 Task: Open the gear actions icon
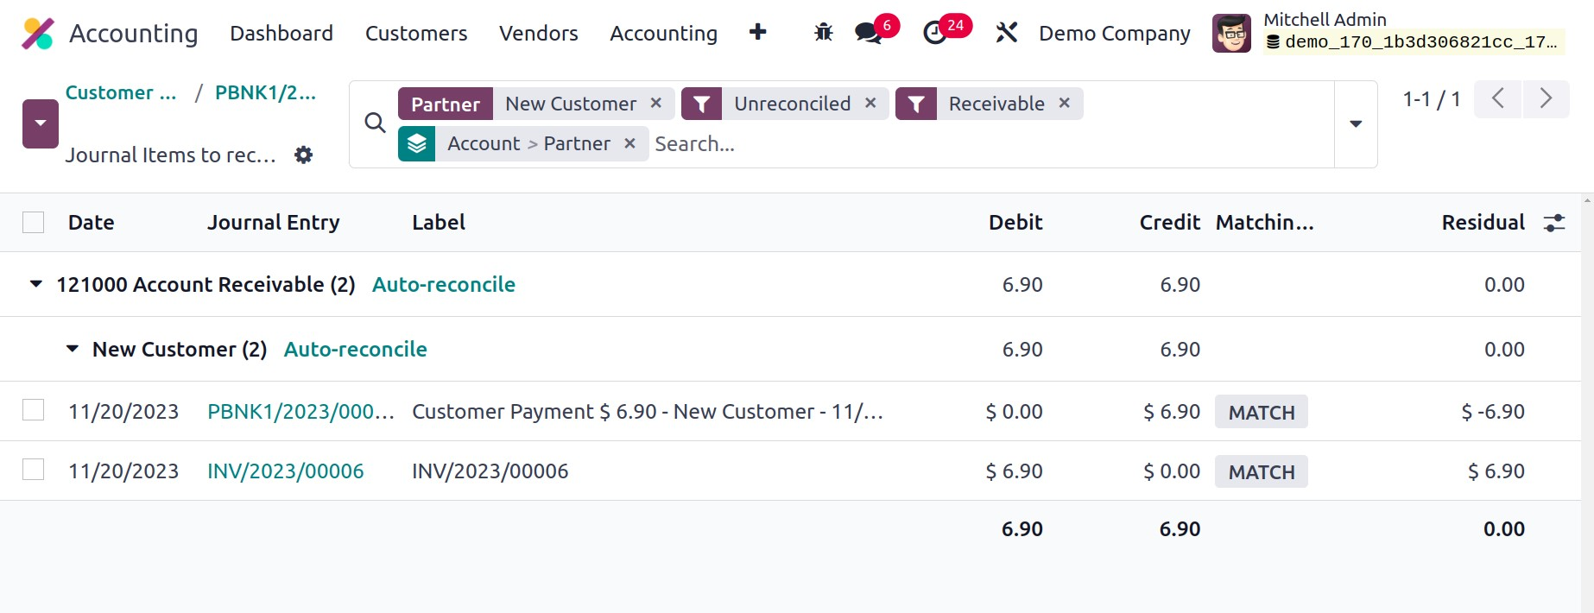[303, 155]
